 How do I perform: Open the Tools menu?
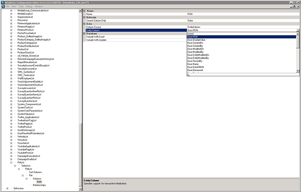pyautogui.click(x=21, y=6)
